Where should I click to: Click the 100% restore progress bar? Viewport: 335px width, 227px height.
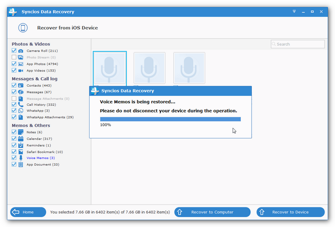(x=170, y=119)
